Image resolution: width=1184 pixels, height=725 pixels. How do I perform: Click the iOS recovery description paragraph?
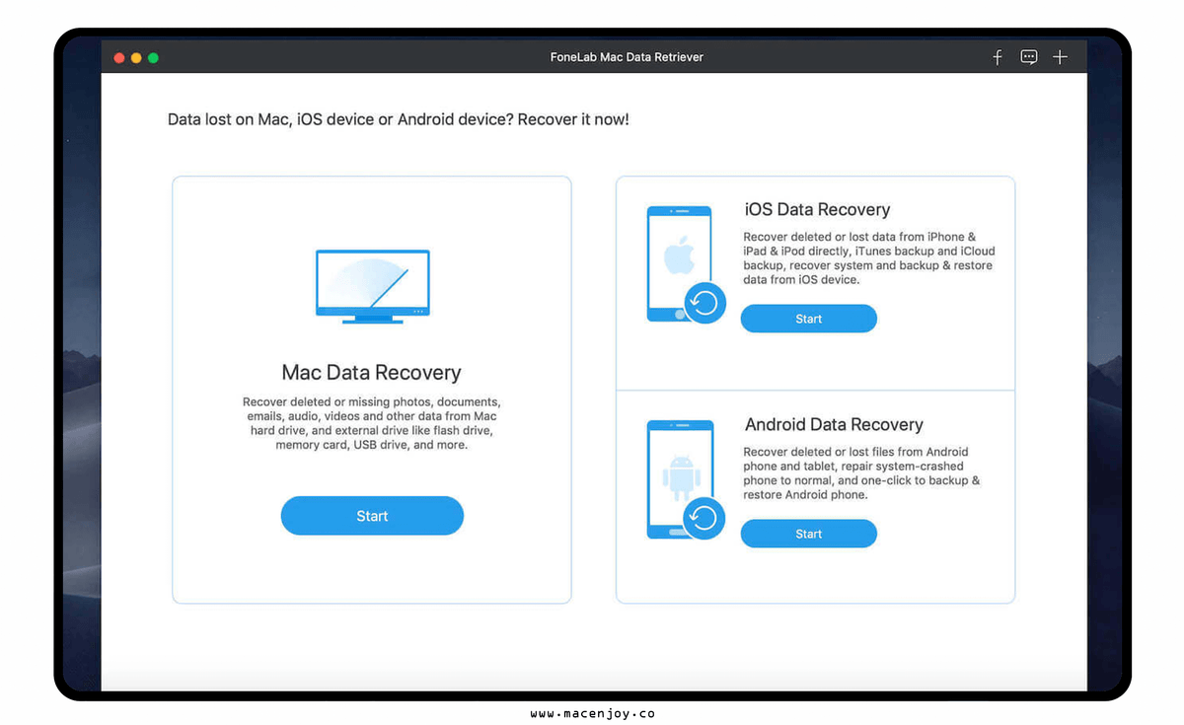(867, 258)
